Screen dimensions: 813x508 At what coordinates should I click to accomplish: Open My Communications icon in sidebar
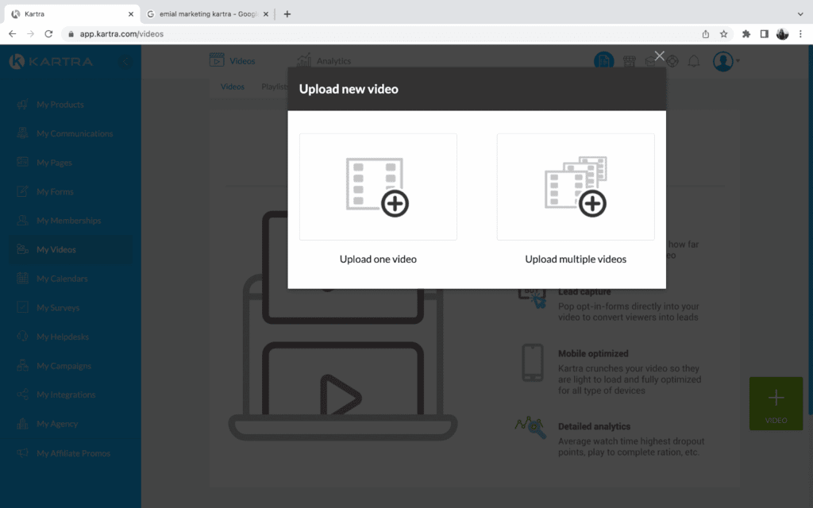(22, 133)
